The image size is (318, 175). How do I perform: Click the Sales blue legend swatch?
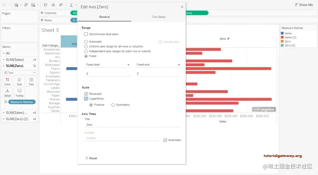click(x=282, y=33)
